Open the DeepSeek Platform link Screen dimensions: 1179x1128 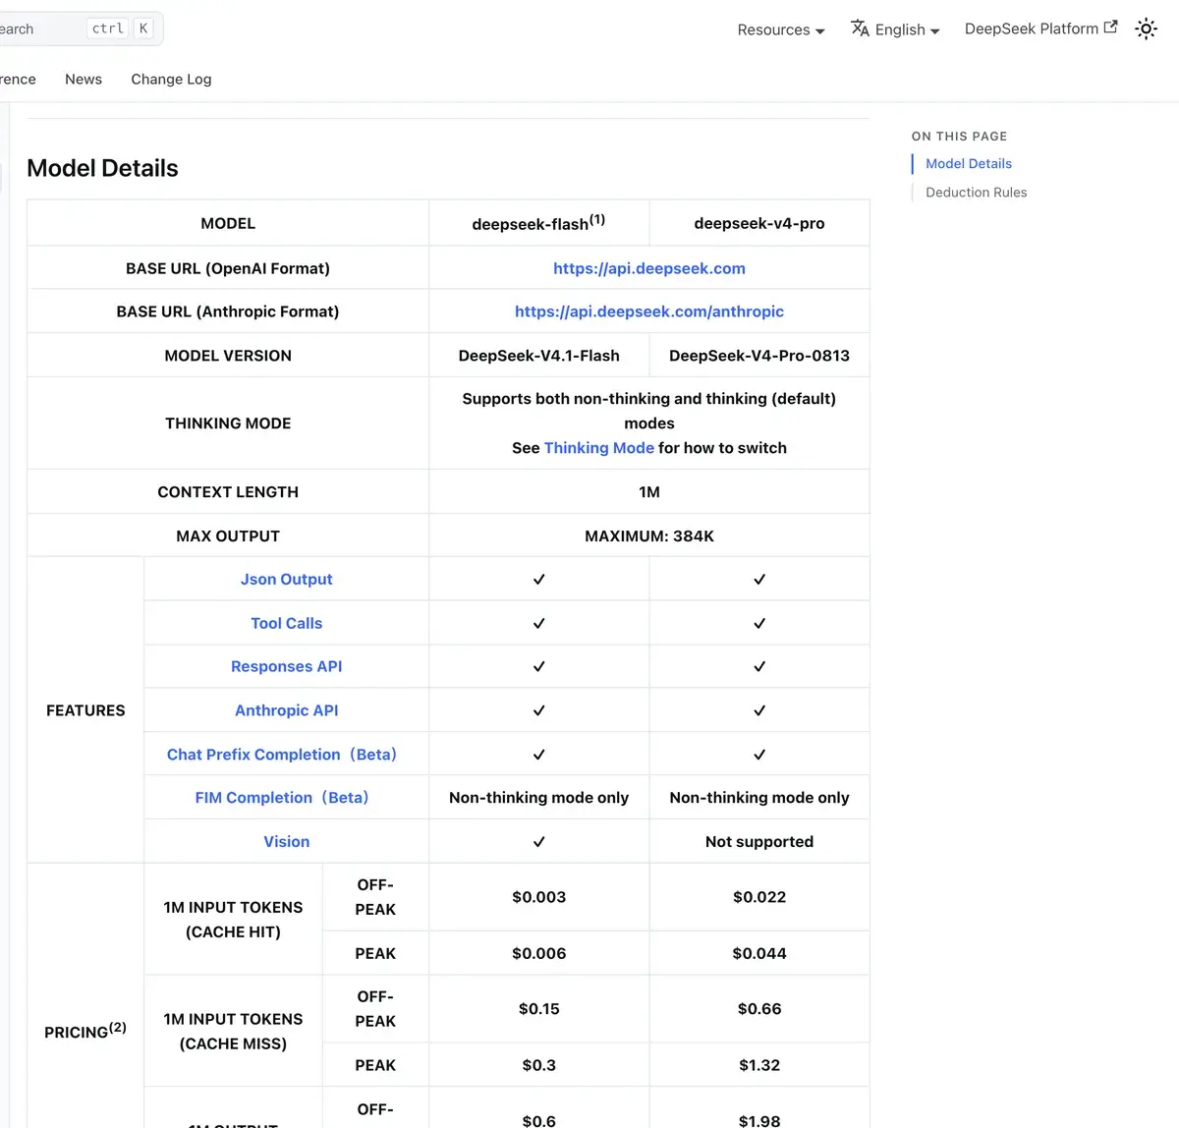[1040, 28]
